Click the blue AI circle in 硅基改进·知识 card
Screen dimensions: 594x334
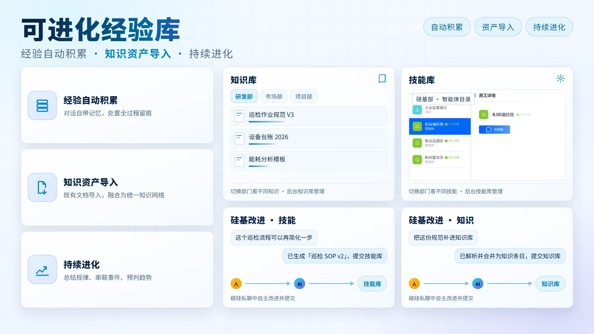click(478, 284)
